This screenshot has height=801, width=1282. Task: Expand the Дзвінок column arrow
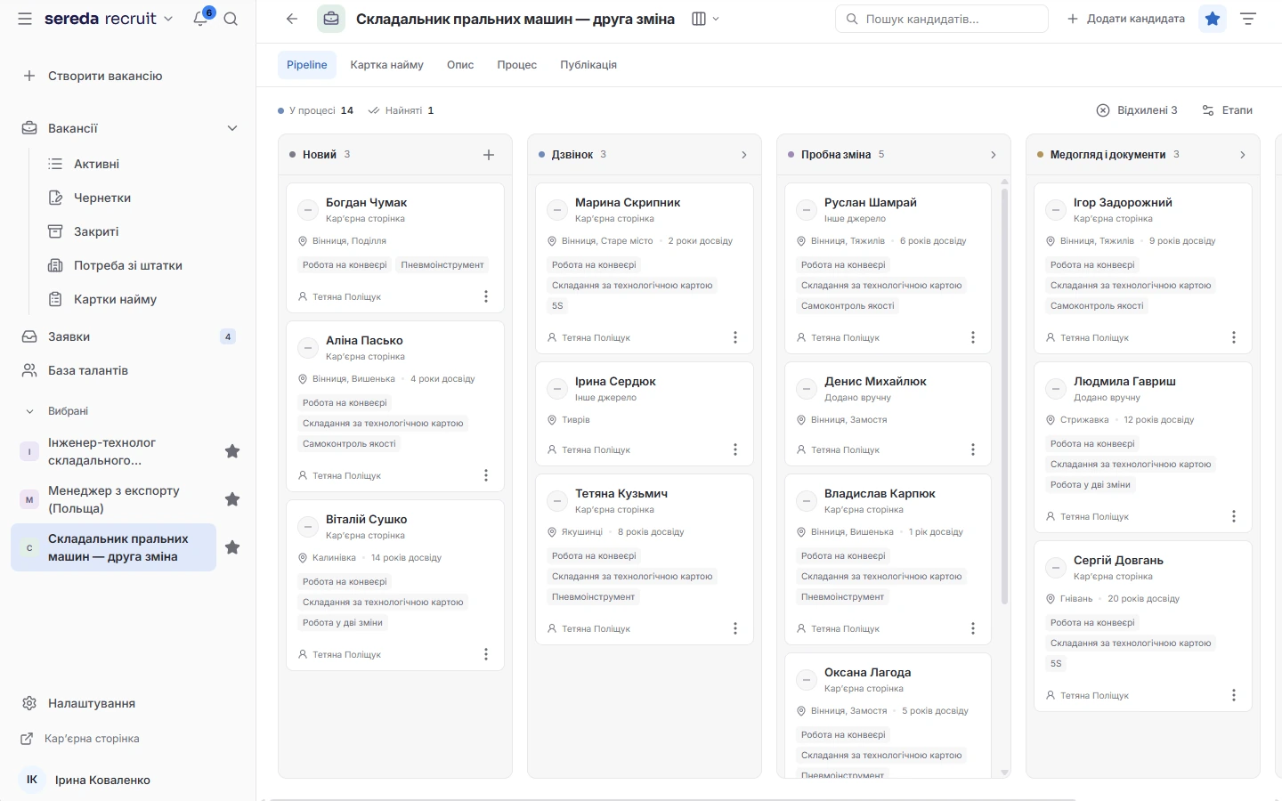744,155
